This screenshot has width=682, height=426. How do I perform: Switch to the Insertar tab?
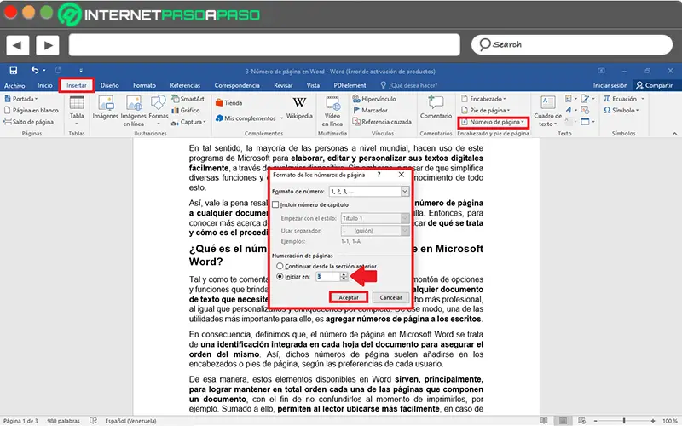pyautogui.click(x=77, y=86)
